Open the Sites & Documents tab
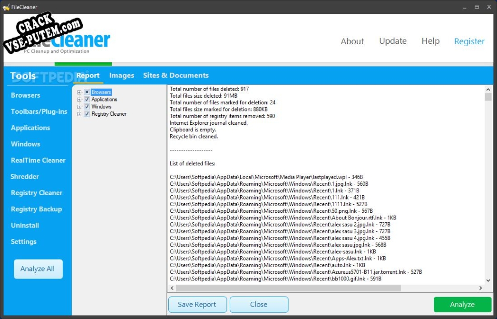Viewport: 497px width, 319px height. (175, 75)
